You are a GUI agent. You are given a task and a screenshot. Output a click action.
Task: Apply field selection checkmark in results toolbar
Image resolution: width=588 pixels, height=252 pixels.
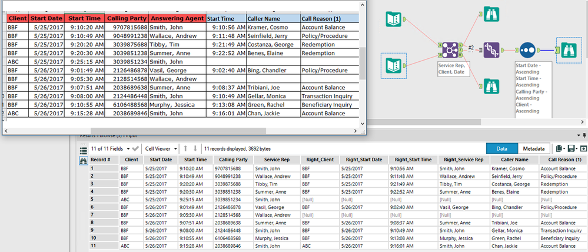[x=135, y=149]
